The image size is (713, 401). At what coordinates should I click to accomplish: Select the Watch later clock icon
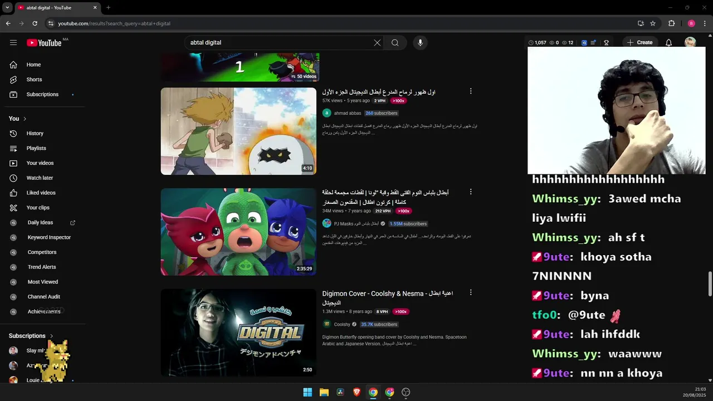13,178
